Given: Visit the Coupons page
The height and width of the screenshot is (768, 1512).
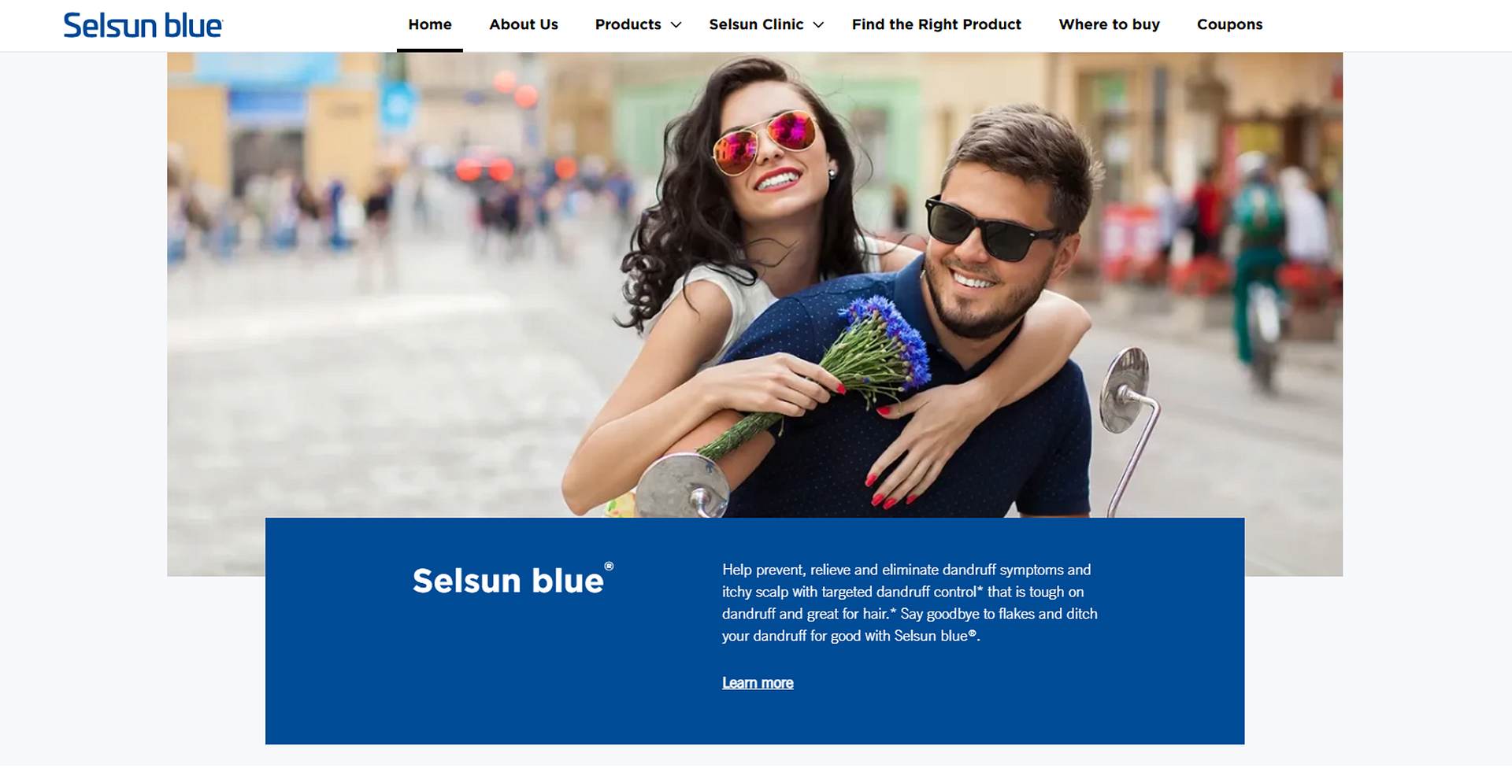Looking at the screenshot, I should click(1229, 24).
